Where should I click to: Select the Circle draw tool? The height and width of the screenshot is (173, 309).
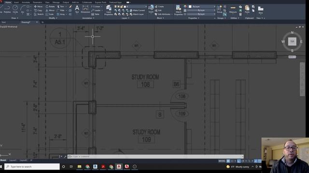pos(15,9)
